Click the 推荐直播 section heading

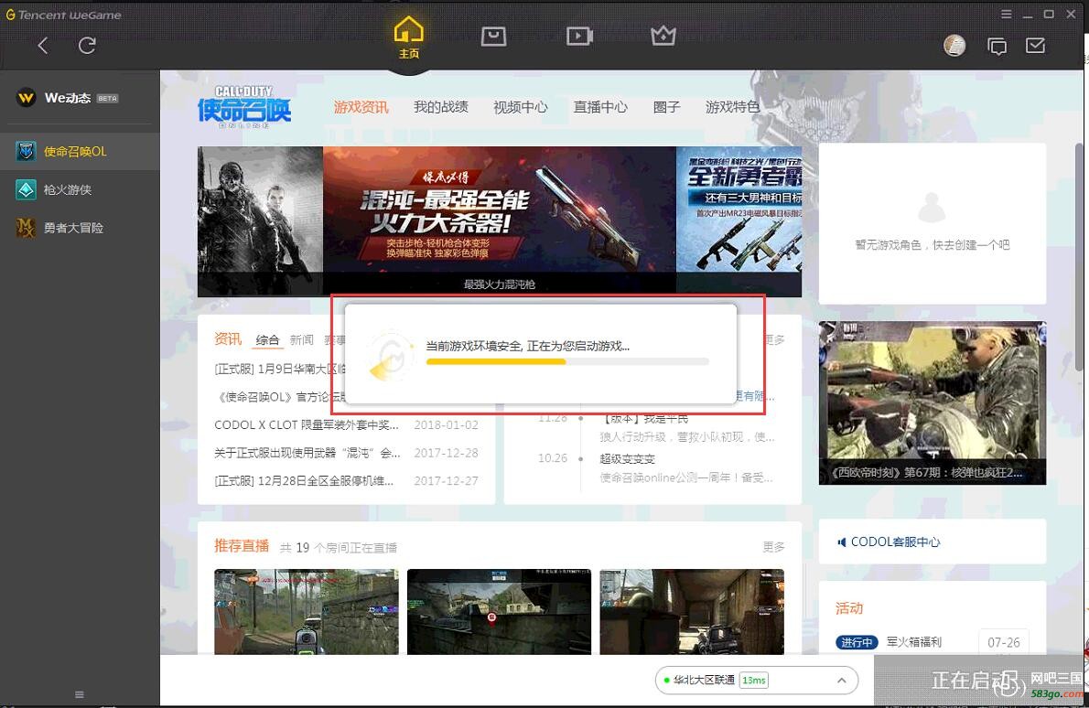point(241,546)
